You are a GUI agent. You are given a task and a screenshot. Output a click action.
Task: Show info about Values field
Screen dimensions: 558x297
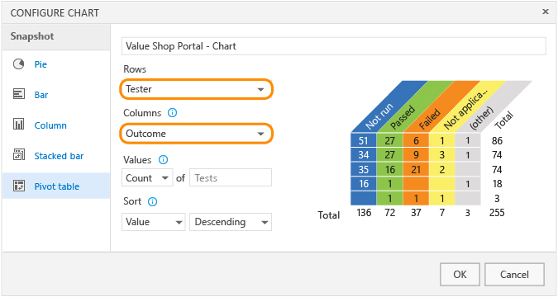(163, 160)
